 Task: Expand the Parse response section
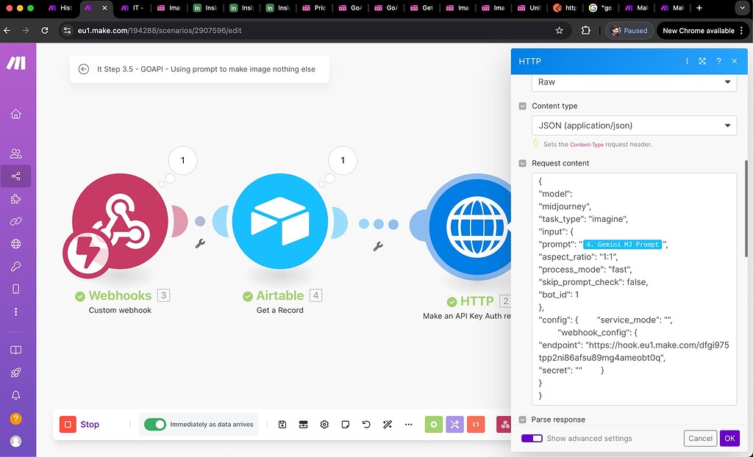tap(522, 420)
